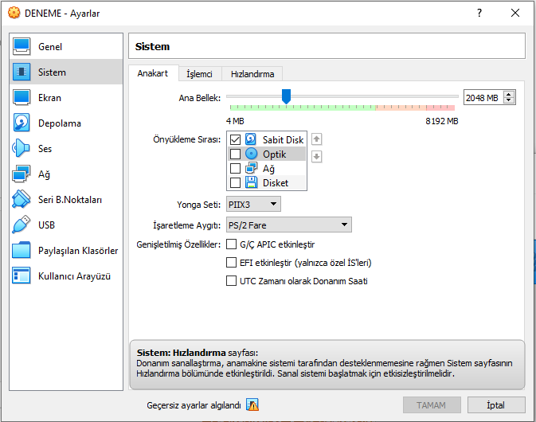Open the Kullanıcı Arayüzü icon

(x=22, y=275)
